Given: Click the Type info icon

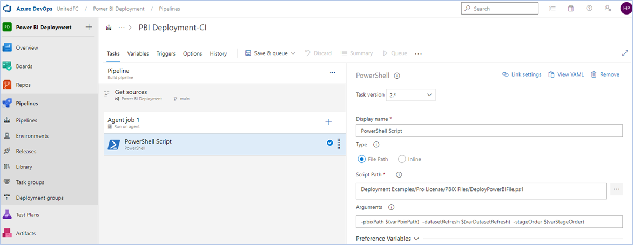Looking at the screenshot, I should coord(376,145).
